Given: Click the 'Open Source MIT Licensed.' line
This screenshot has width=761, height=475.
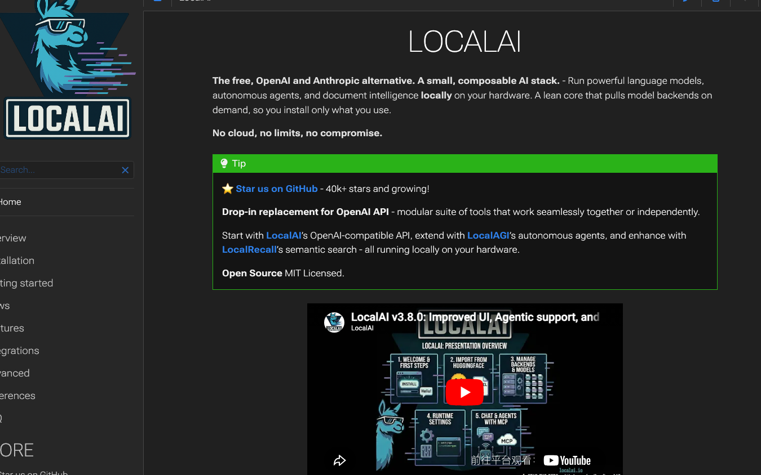Looking at the screenshot, I should click(283, 273).
